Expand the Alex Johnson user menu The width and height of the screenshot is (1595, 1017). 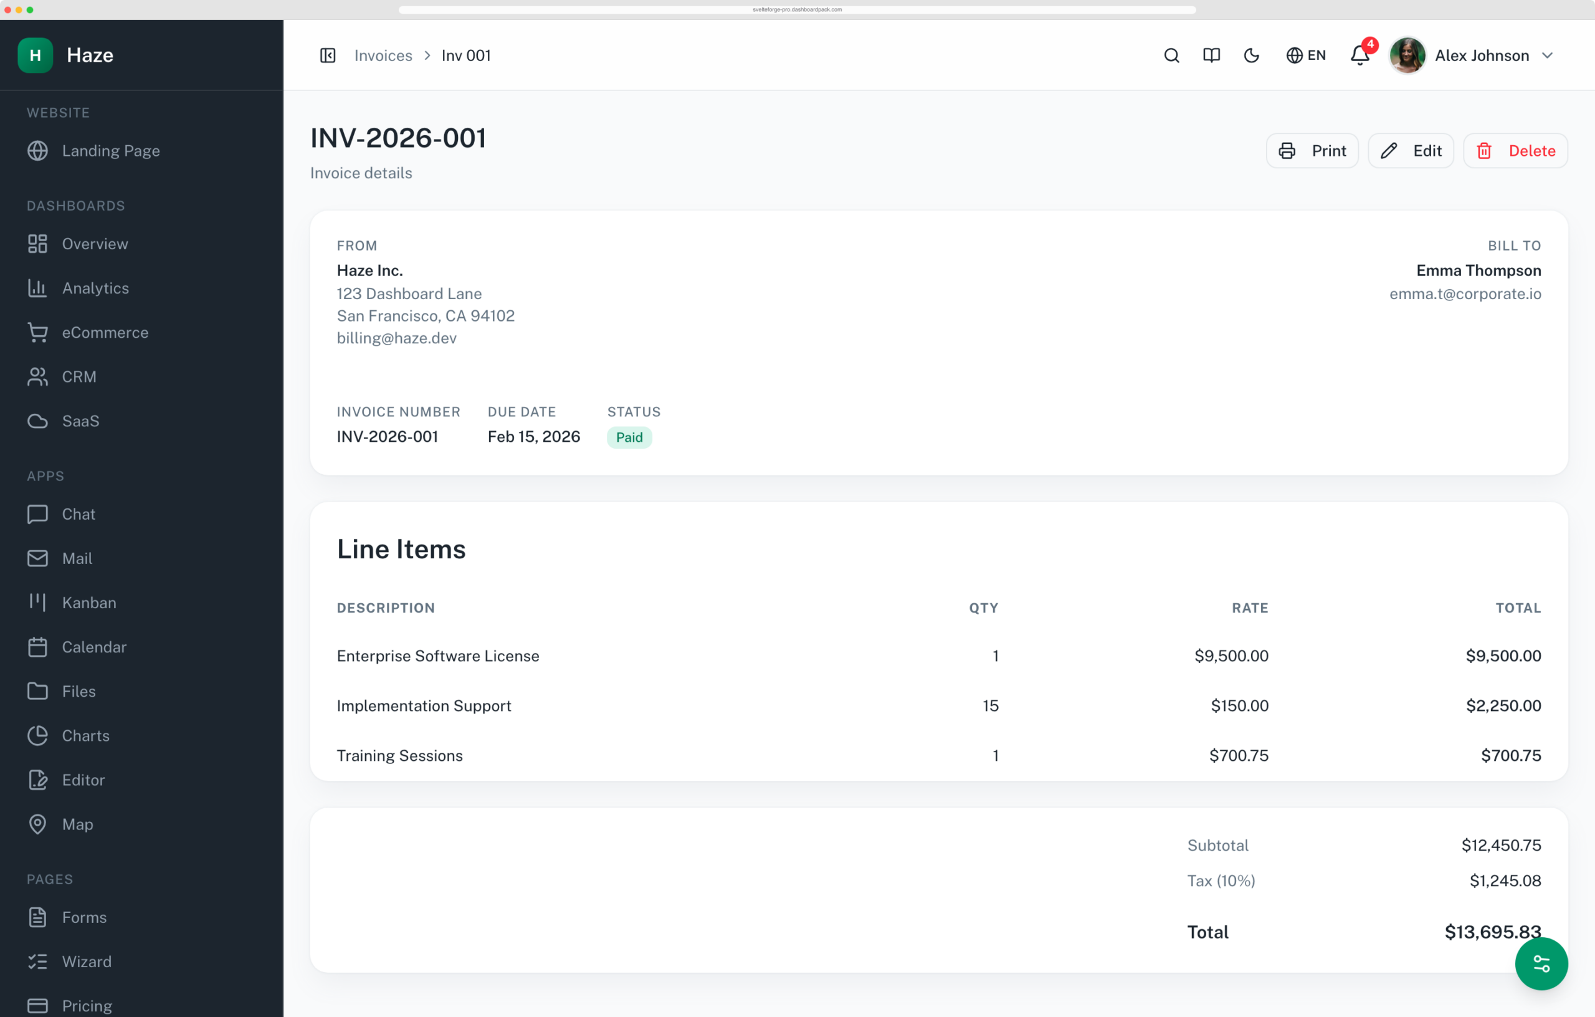tap(1472, 55)
